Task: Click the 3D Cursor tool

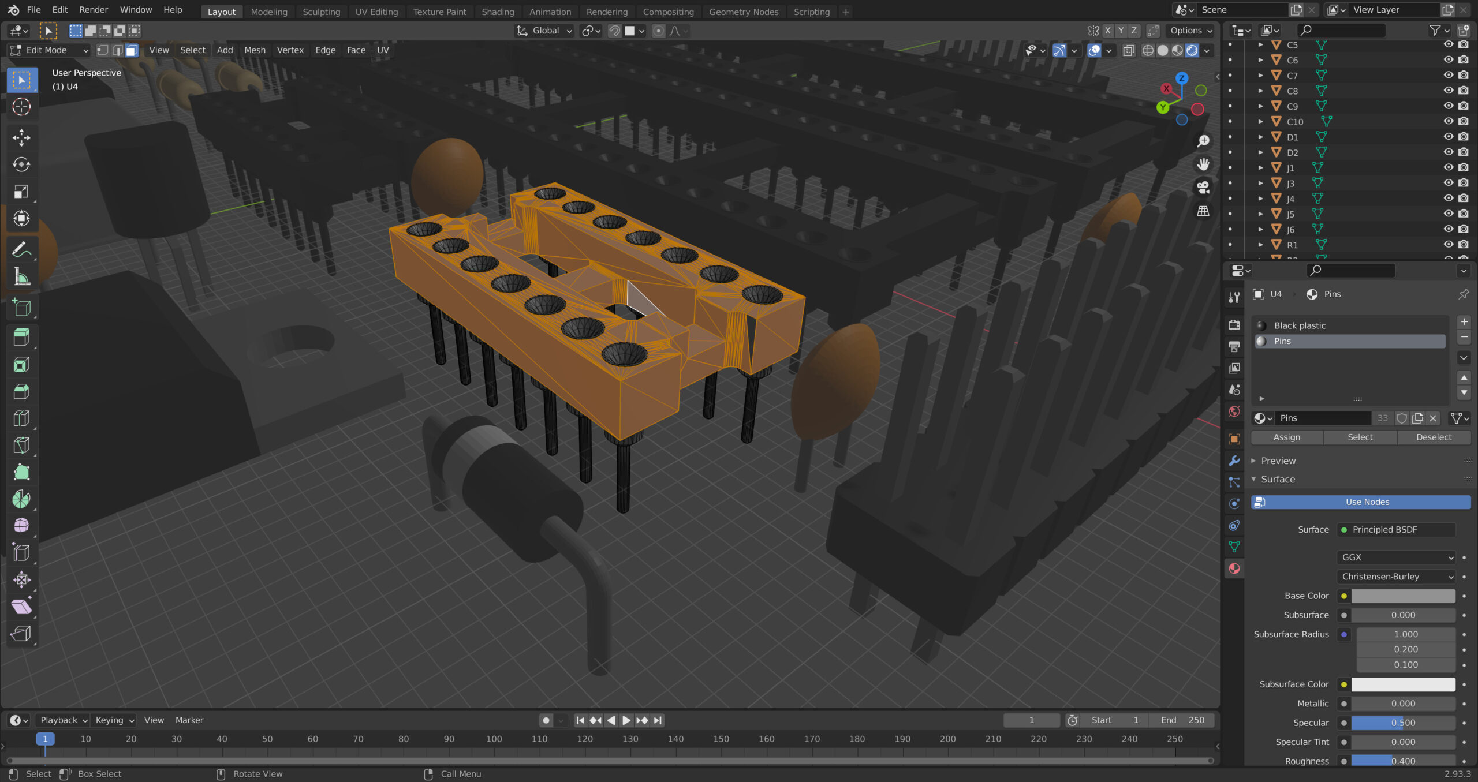Action: (x=21, y=107)
